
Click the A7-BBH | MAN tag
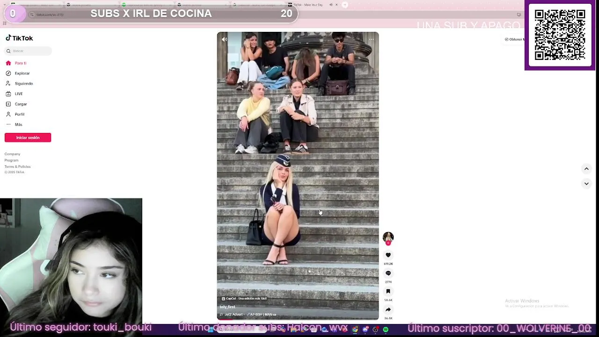[x=262, y=315]
